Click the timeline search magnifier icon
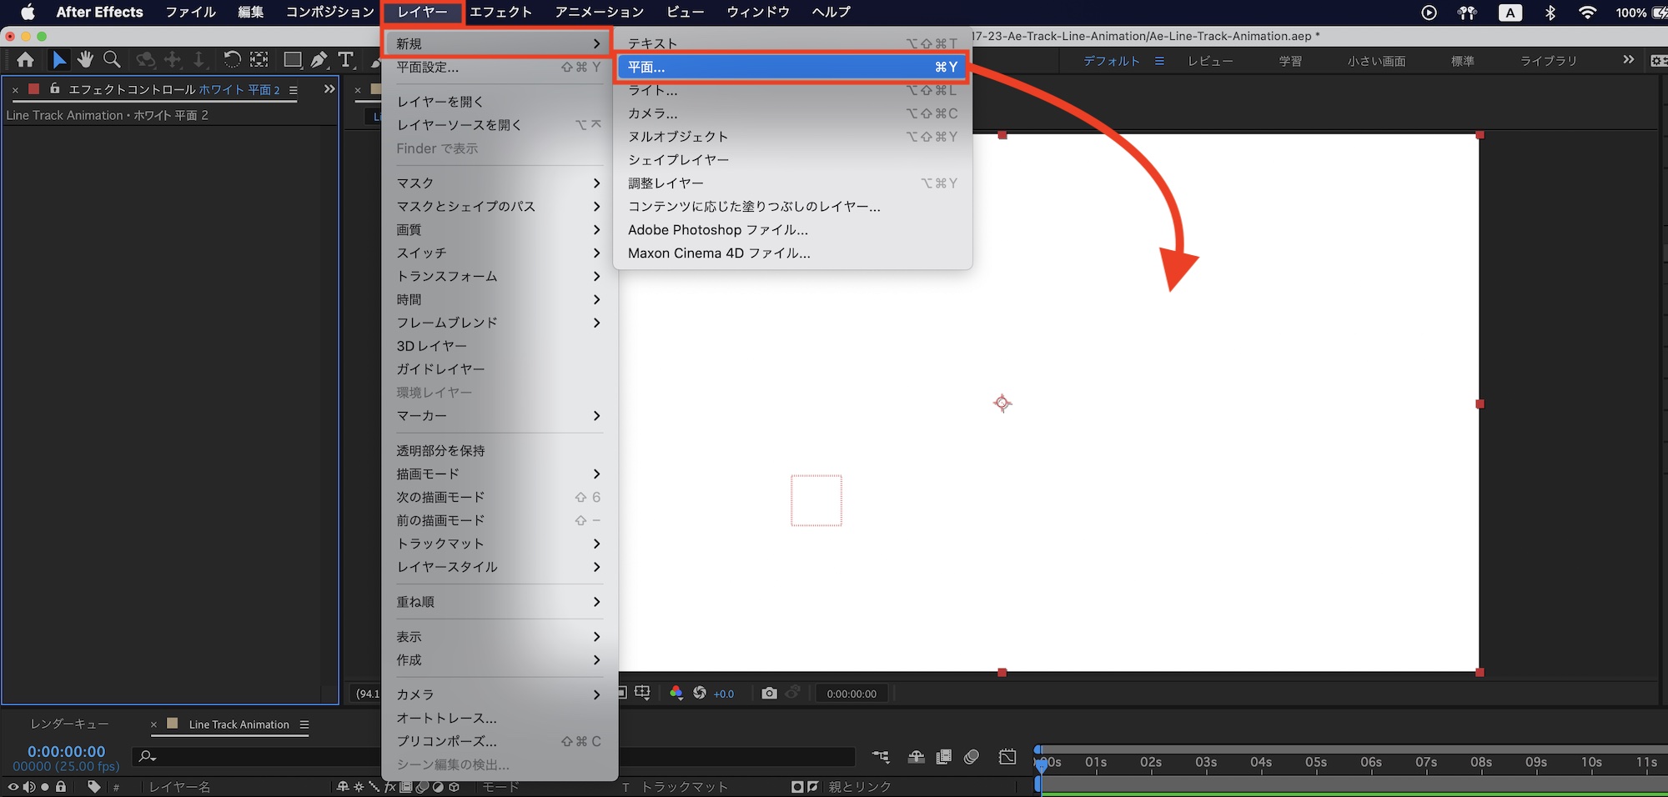Screen dimensions: 1668x797 click(x=148, y=756)
